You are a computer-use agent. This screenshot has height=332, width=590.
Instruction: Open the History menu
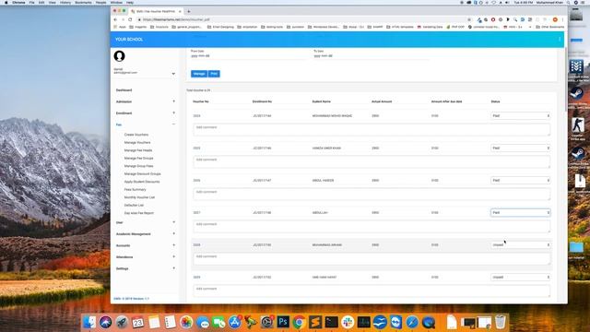point(65,2)
